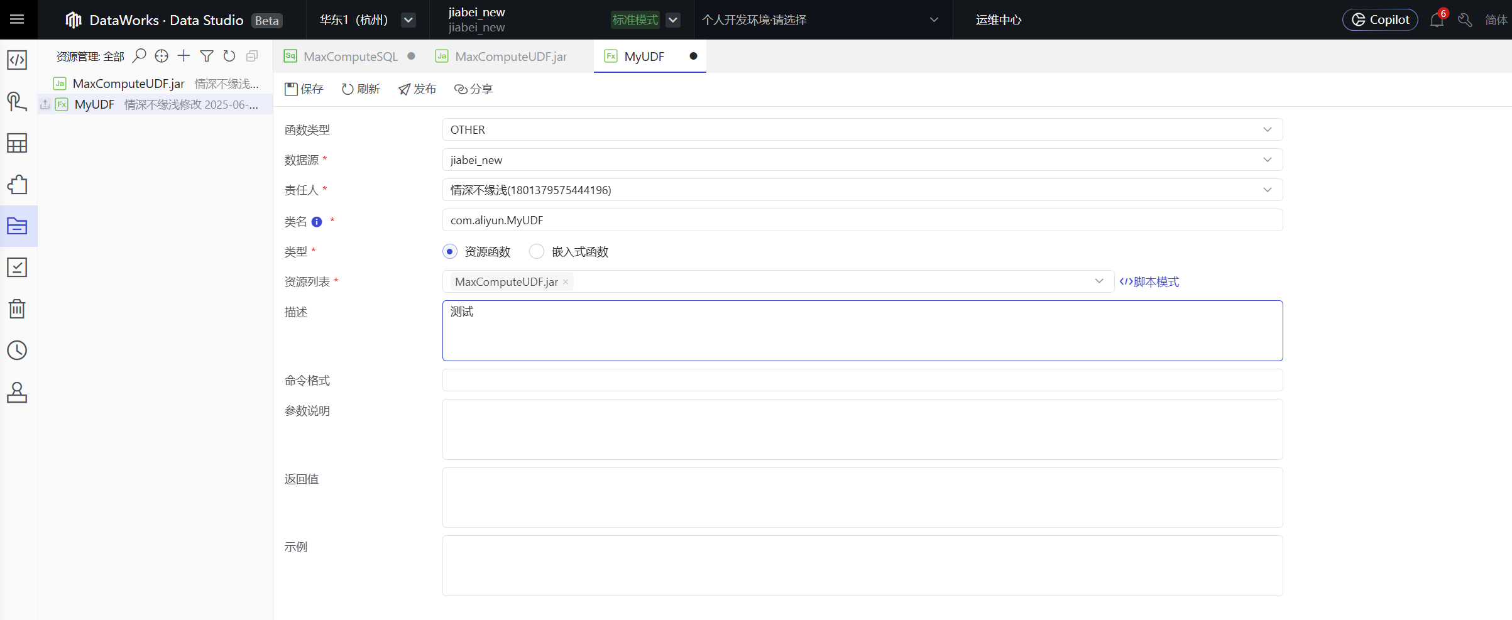
Task: Click the class name info icon
Action: pyautogui.click(x=317, y=222)
